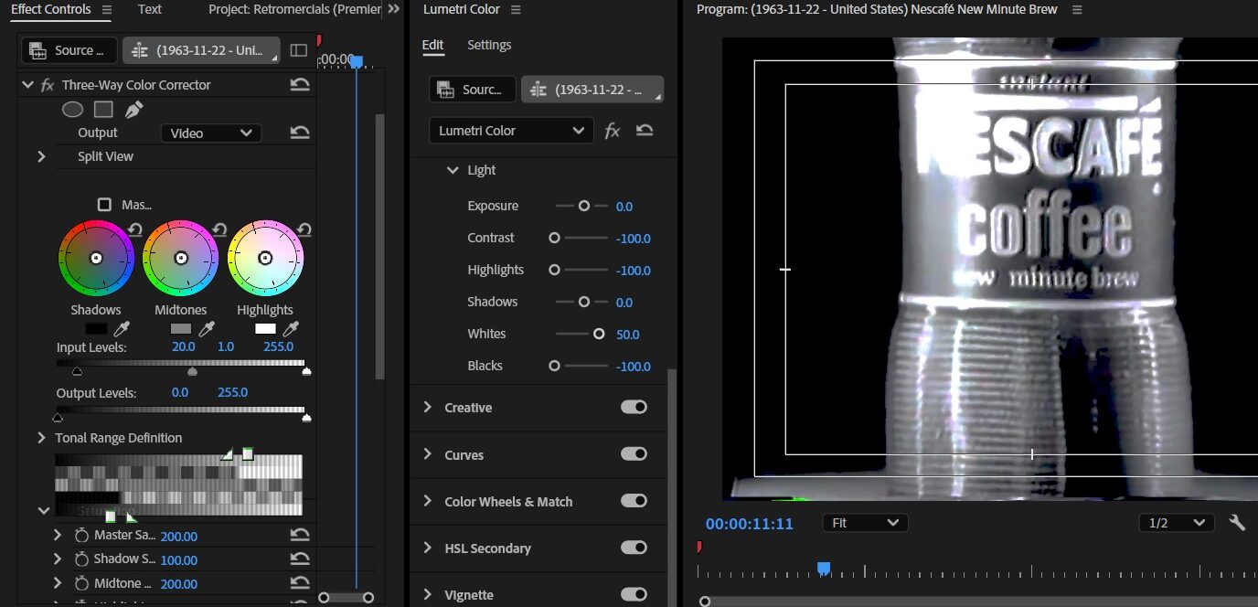Screen dimensions: 1258x607
Task: Select the rectangle mask tool
Action: [x=103, y=110]
